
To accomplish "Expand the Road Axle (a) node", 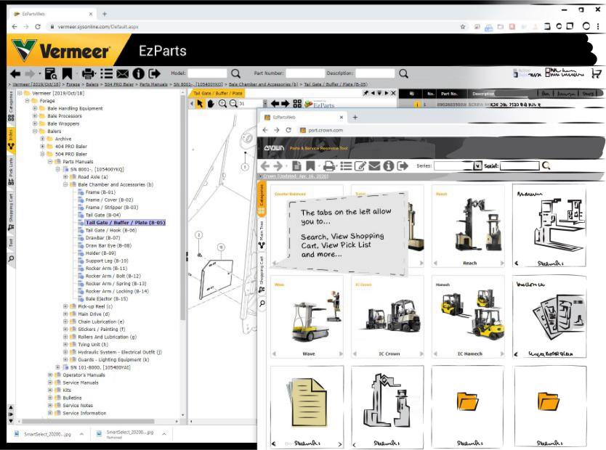I will coord(65,177).
